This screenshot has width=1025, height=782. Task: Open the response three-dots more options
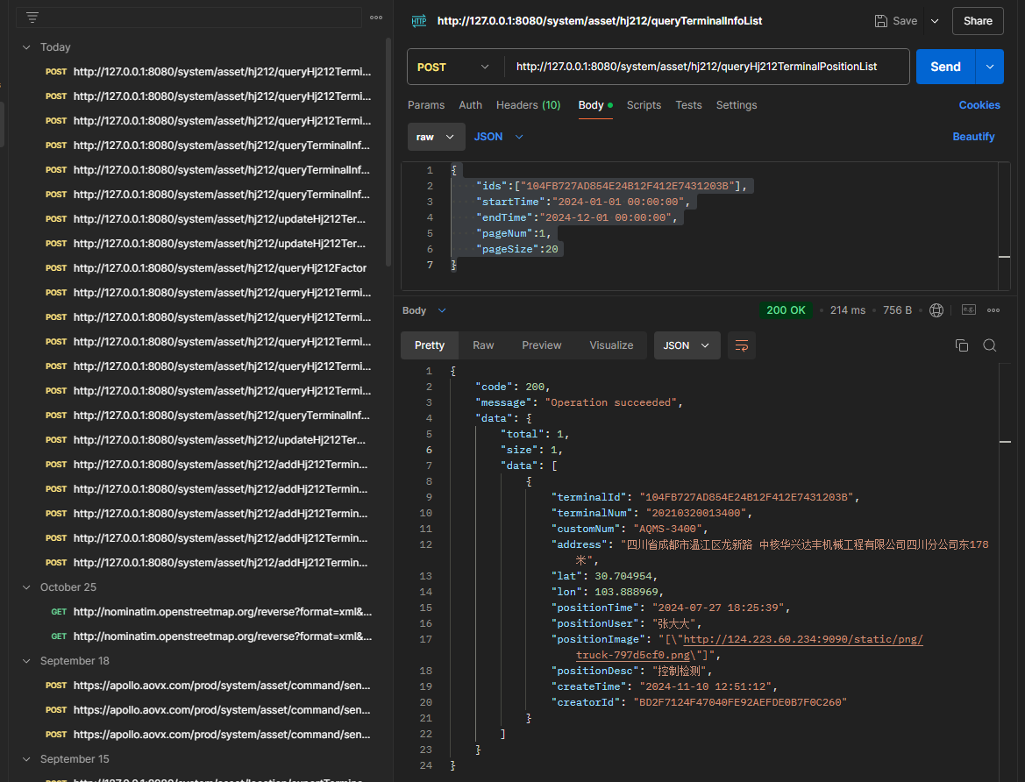[x=993, y=310]
